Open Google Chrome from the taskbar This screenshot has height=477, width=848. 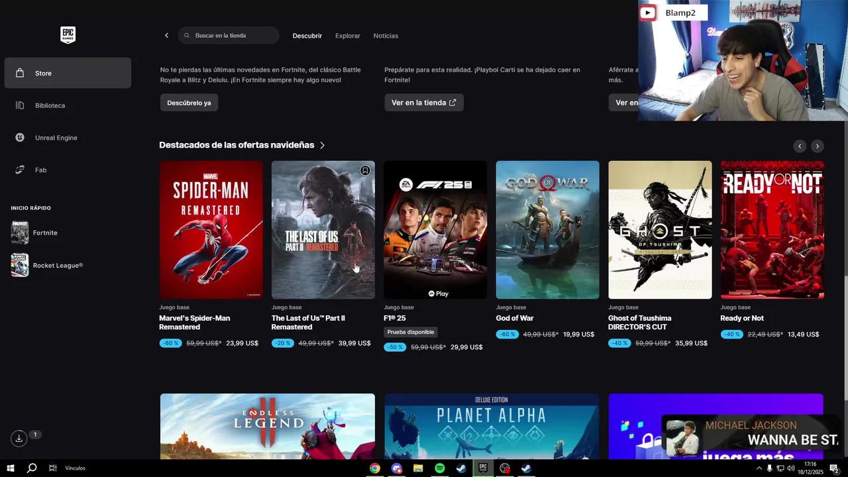coord(375,468)
